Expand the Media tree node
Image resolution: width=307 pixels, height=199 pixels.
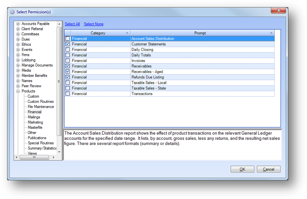click(18, 70)
